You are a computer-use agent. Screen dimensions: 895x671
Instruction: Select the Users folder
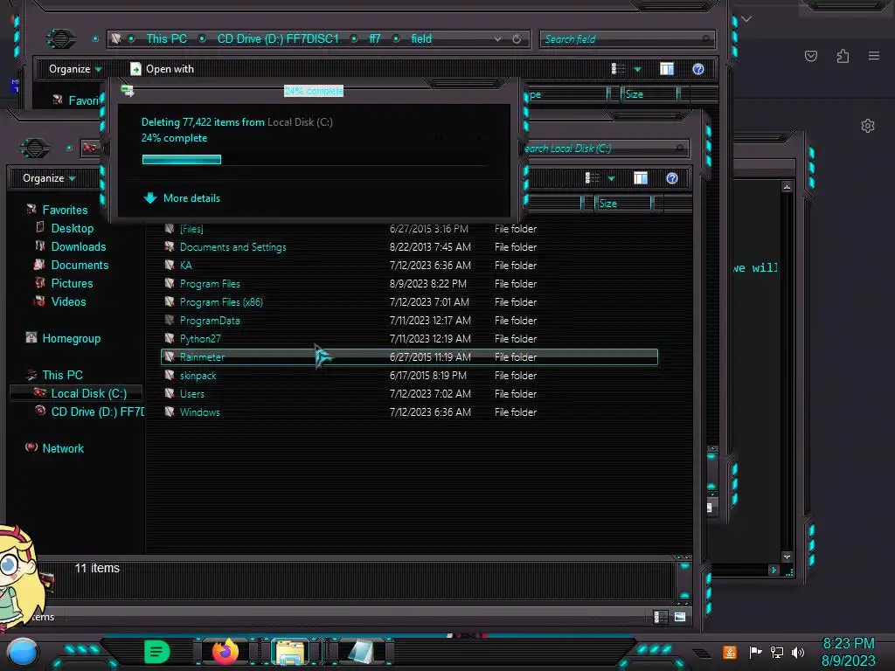pos(191,394)
